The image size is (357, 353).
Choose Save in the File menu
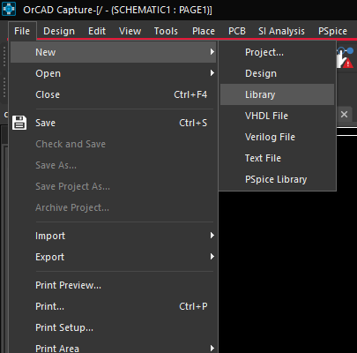click(113, 123)
